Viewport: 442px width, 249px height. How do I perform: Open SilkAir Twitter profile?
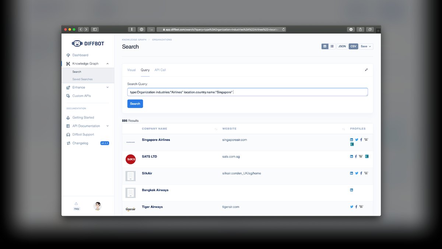point(357,173)
